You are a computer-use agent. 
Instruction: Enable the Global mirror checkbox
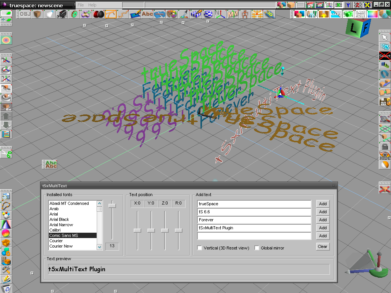tap(257, 248)
